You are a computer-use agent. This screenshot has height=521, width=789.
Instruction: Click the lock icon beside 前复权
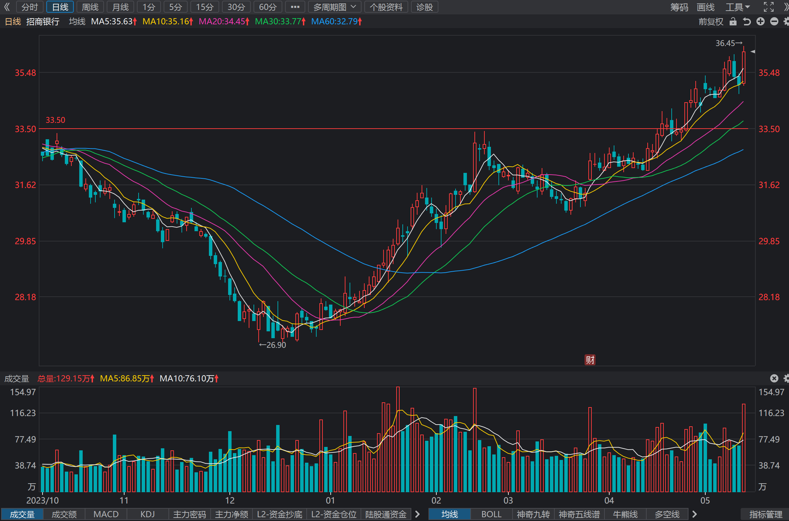pyautogui.click(x=733, y=22)
